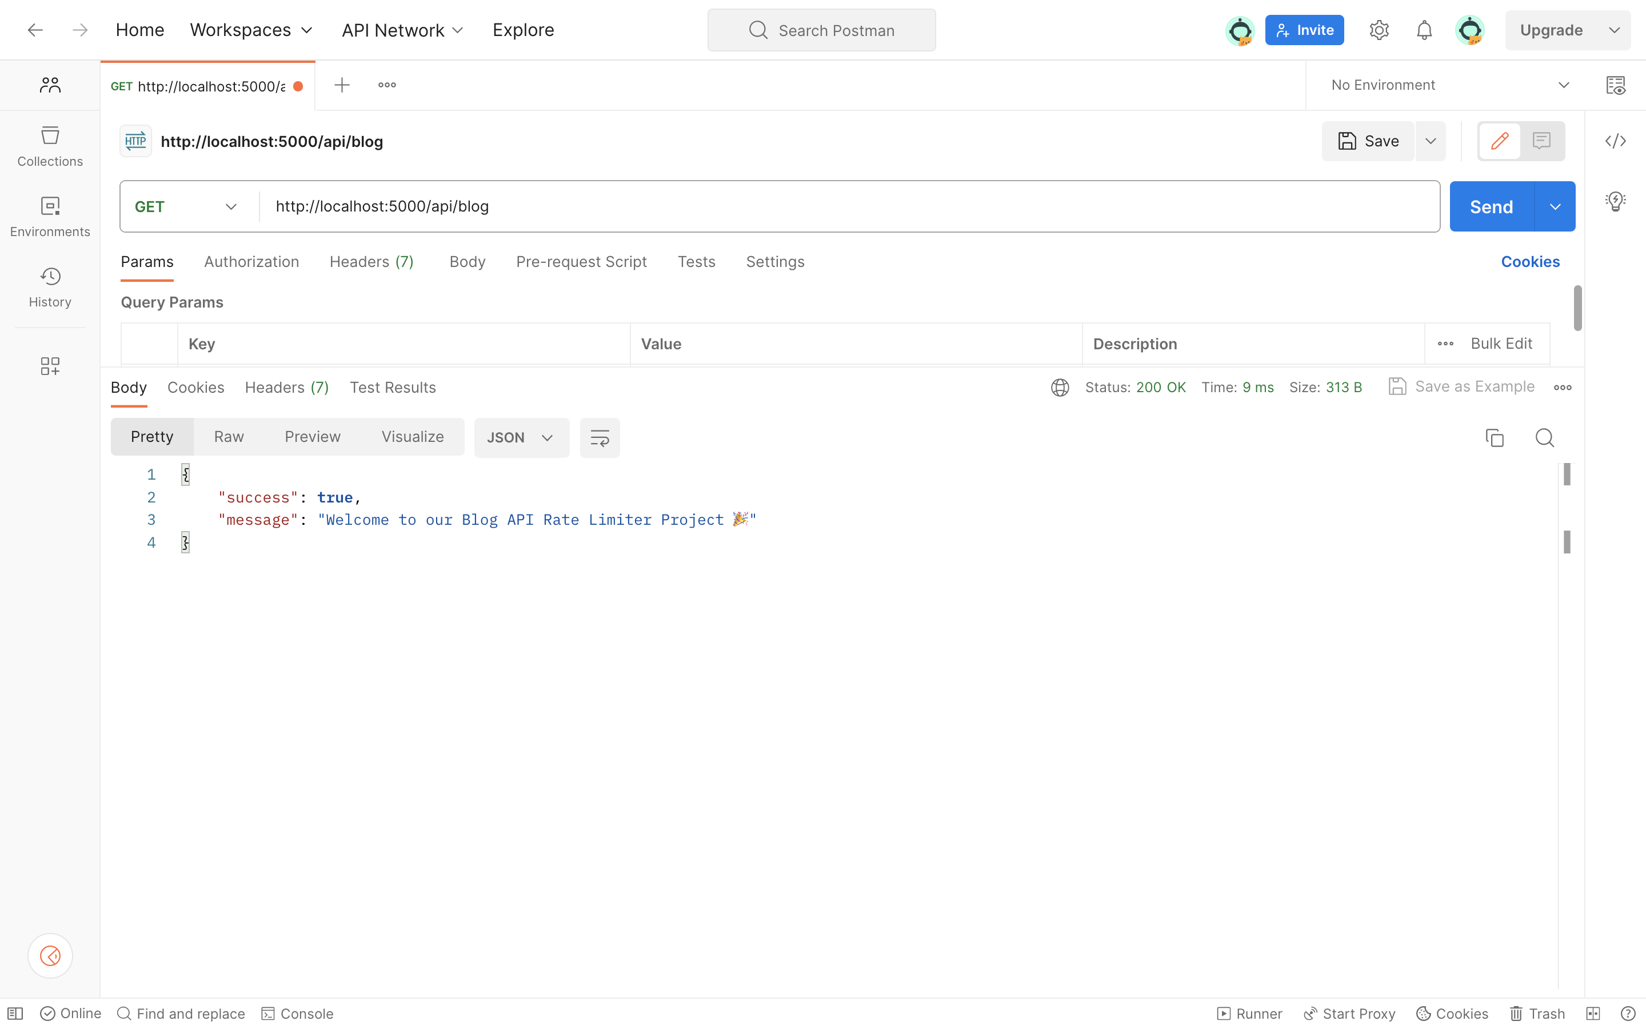Open Console from the status bar
Image resolution: width=1646 pixels, height=1029 pixels.
(x=297, y=1014)
